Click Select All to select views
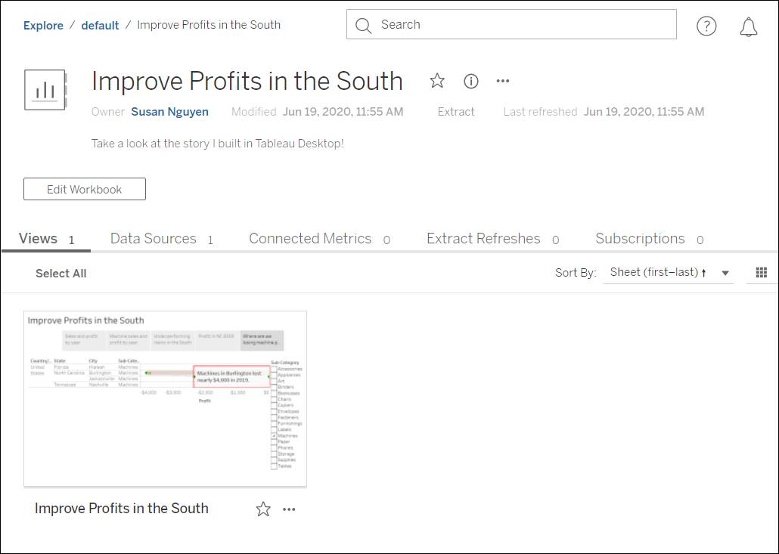This screenshot has width=779, height=554. [x=61, y=273]
